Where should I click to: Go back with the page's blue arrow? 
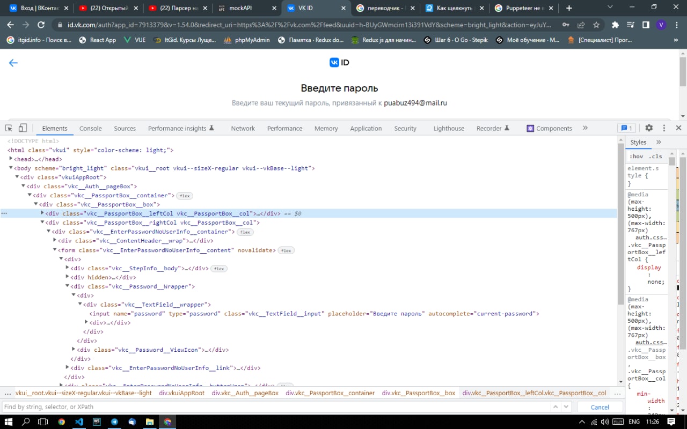13,63
